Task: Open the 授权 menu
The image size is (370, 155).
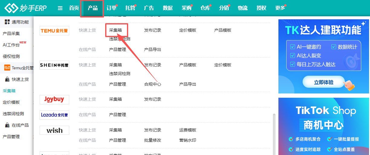Action: [x=261, y=8]
